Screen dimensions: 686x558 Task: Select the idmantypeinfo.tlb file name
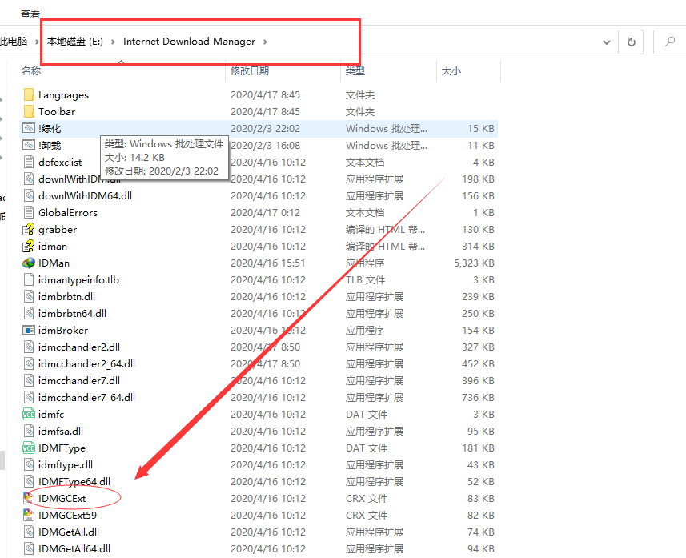[x=78, y=279]
